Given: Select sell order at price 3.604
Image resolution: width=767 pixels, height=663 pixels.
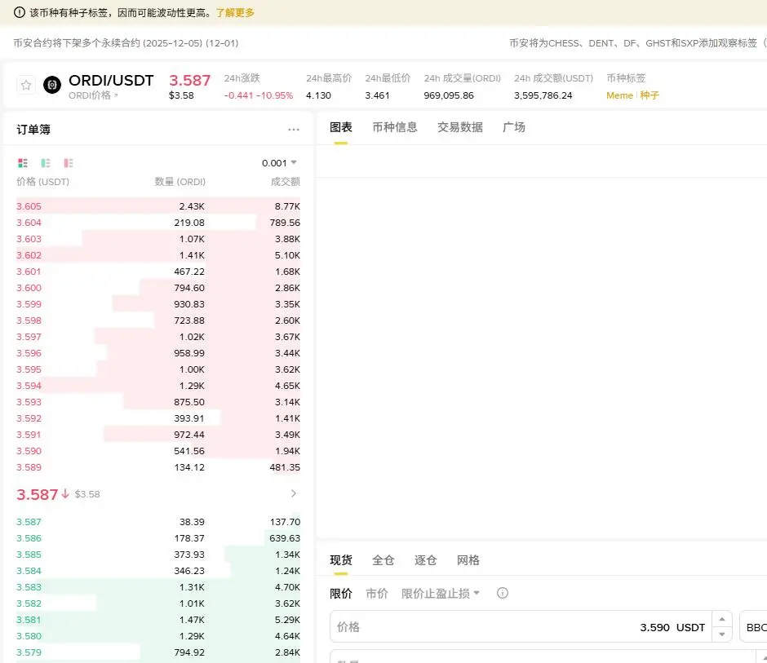Looking at the screenshot, I should 158,223.
